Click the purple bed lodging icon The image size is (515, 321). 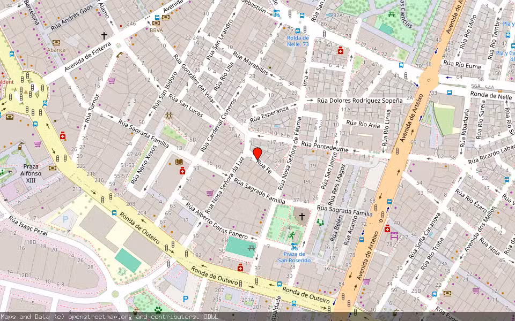coord(394,235)
